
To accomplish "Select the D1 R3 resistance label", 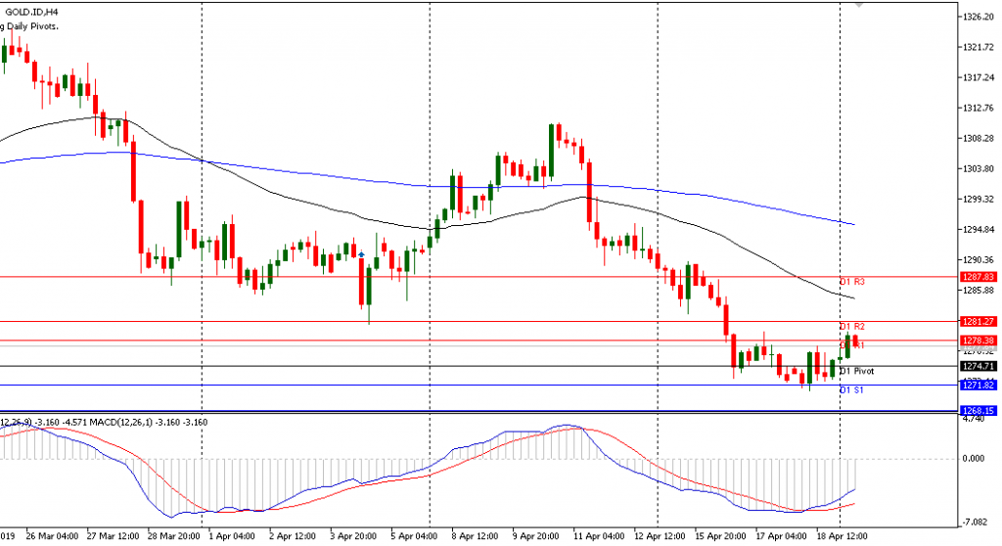I will click(852, 282).
